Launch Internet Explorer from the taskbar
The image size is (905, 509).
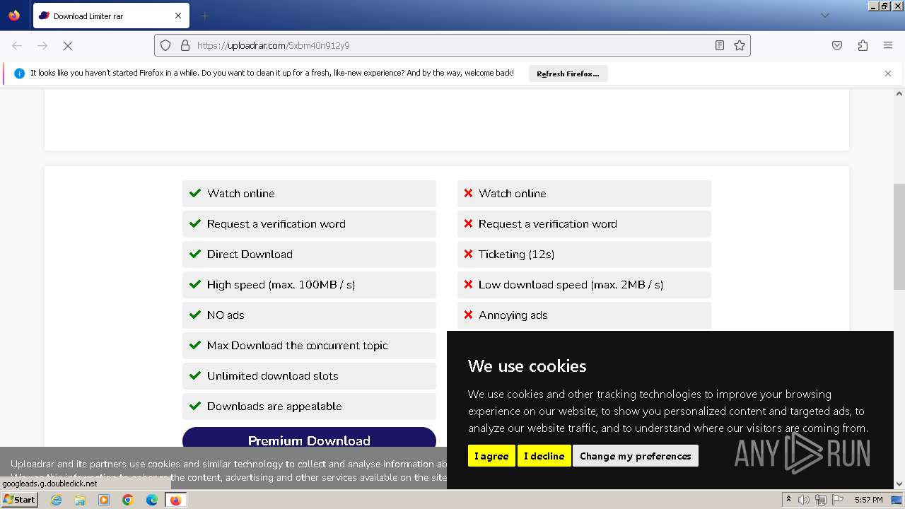click(56, 500)
